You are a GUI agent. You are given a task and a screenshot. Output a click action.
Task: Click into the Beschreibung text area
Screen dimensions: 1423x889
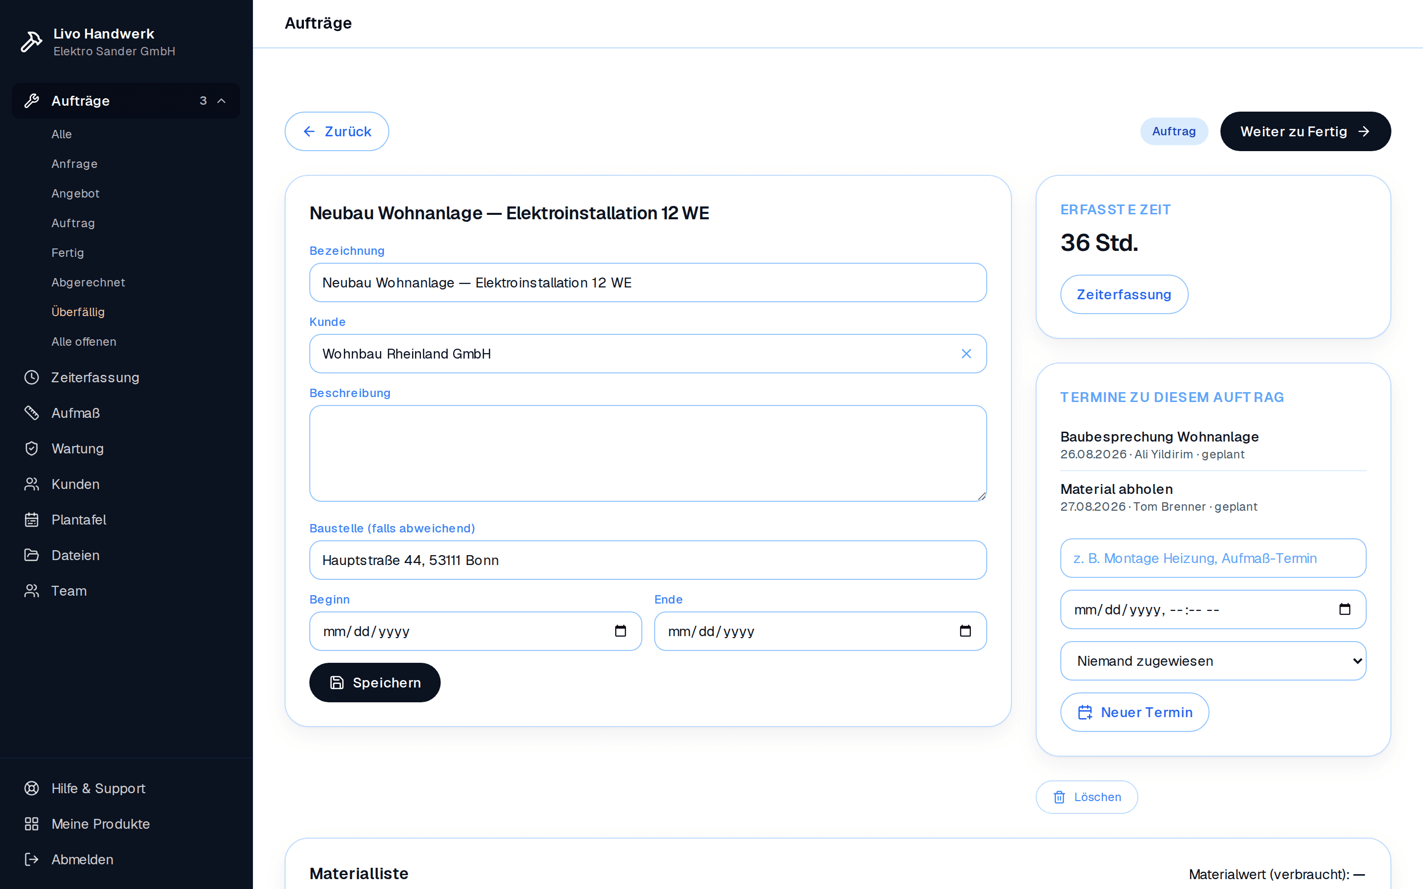(x=647, y=453)
